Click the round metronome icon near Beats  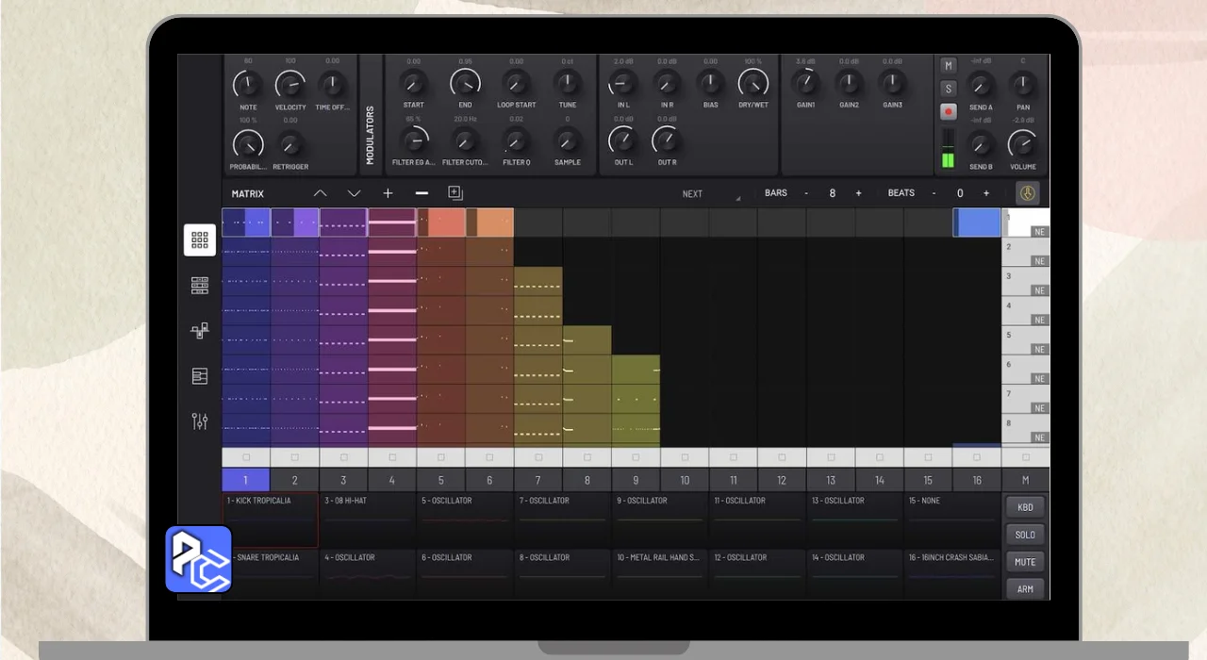[1027, 193]
